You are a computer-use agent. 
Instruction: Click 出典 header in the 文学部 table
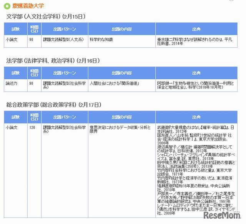196,29
